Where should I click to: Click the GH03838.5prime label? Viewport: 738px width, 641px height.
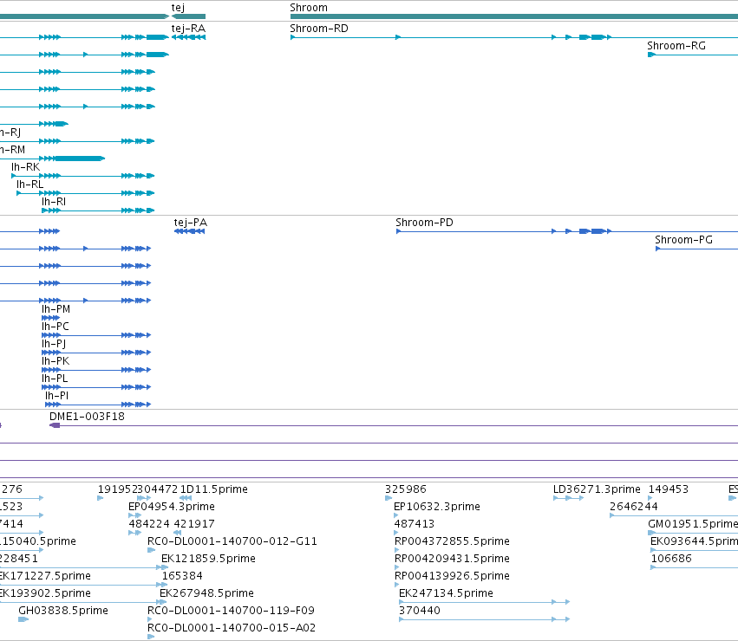pyautogui.click(x=63, y=612)
